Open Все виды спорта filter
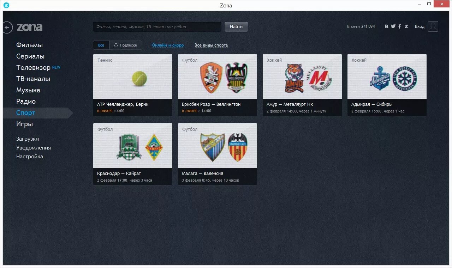The width and height of the screenshot is (452, 268). 211,45
